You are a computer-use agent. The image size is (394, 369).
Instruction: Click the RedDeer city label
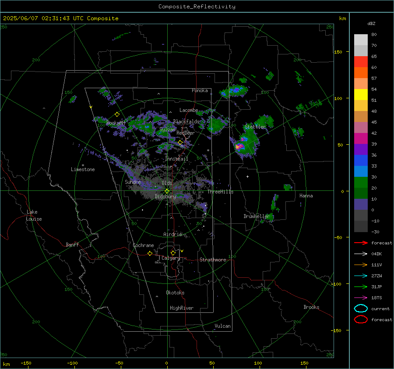[186, 133]
